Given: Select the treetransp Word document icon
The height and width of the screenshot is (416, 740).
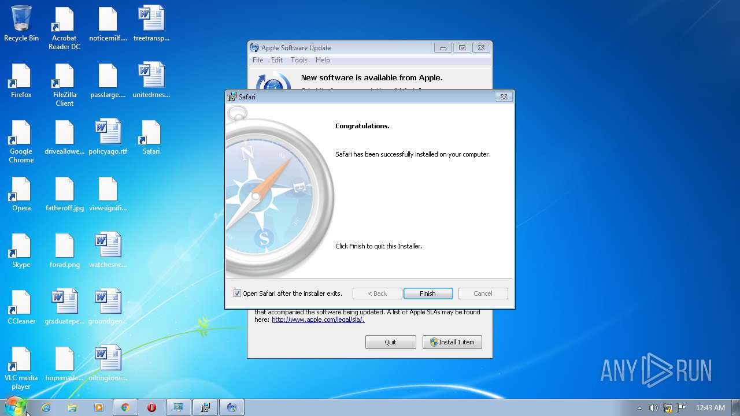Looking at the screenshot, I should [x=151, y=24].
